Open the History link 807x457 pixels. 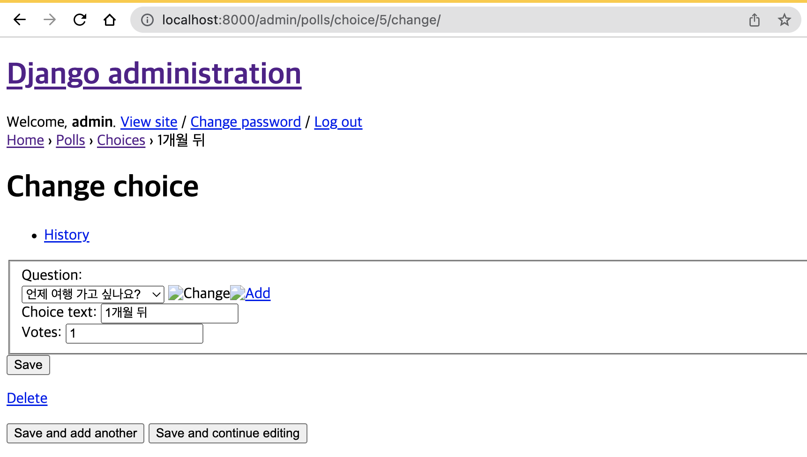[x=67, y=235]
